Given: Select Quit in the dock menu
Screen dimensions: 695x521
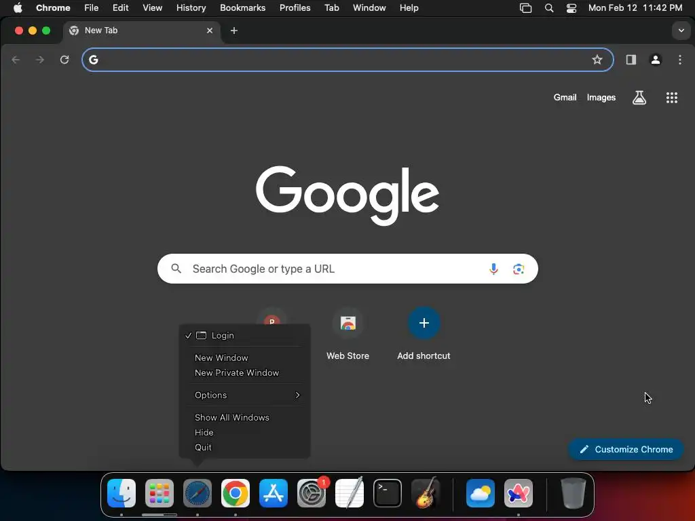Looking at the screenshot, I should 244,448.
